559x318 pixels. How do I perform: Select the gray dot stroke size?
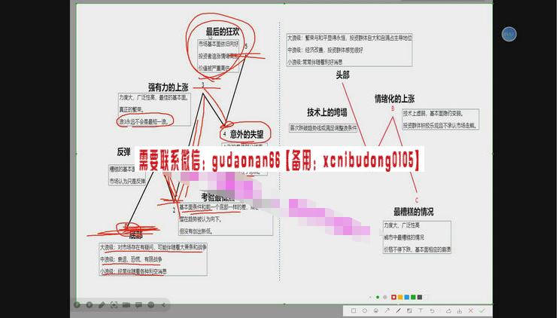click(x=385, y=297)
